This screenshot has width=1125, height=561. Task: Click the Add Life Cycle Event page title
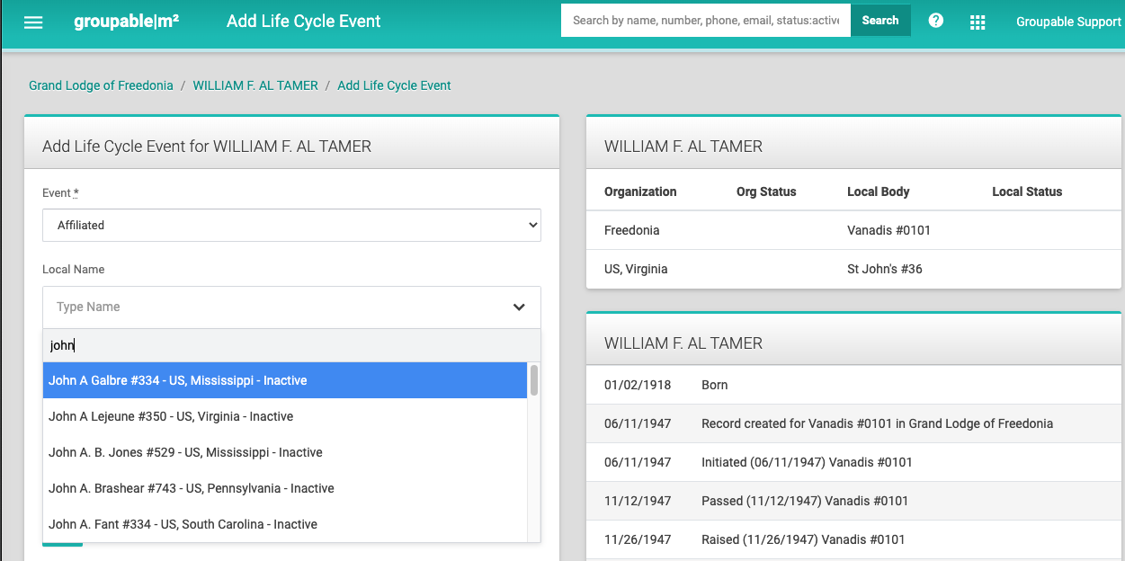click(304, 21)
